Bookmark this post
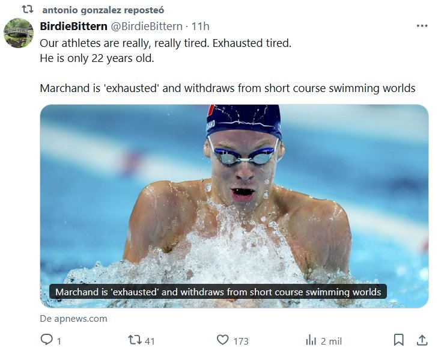 (x=398, y=340)
